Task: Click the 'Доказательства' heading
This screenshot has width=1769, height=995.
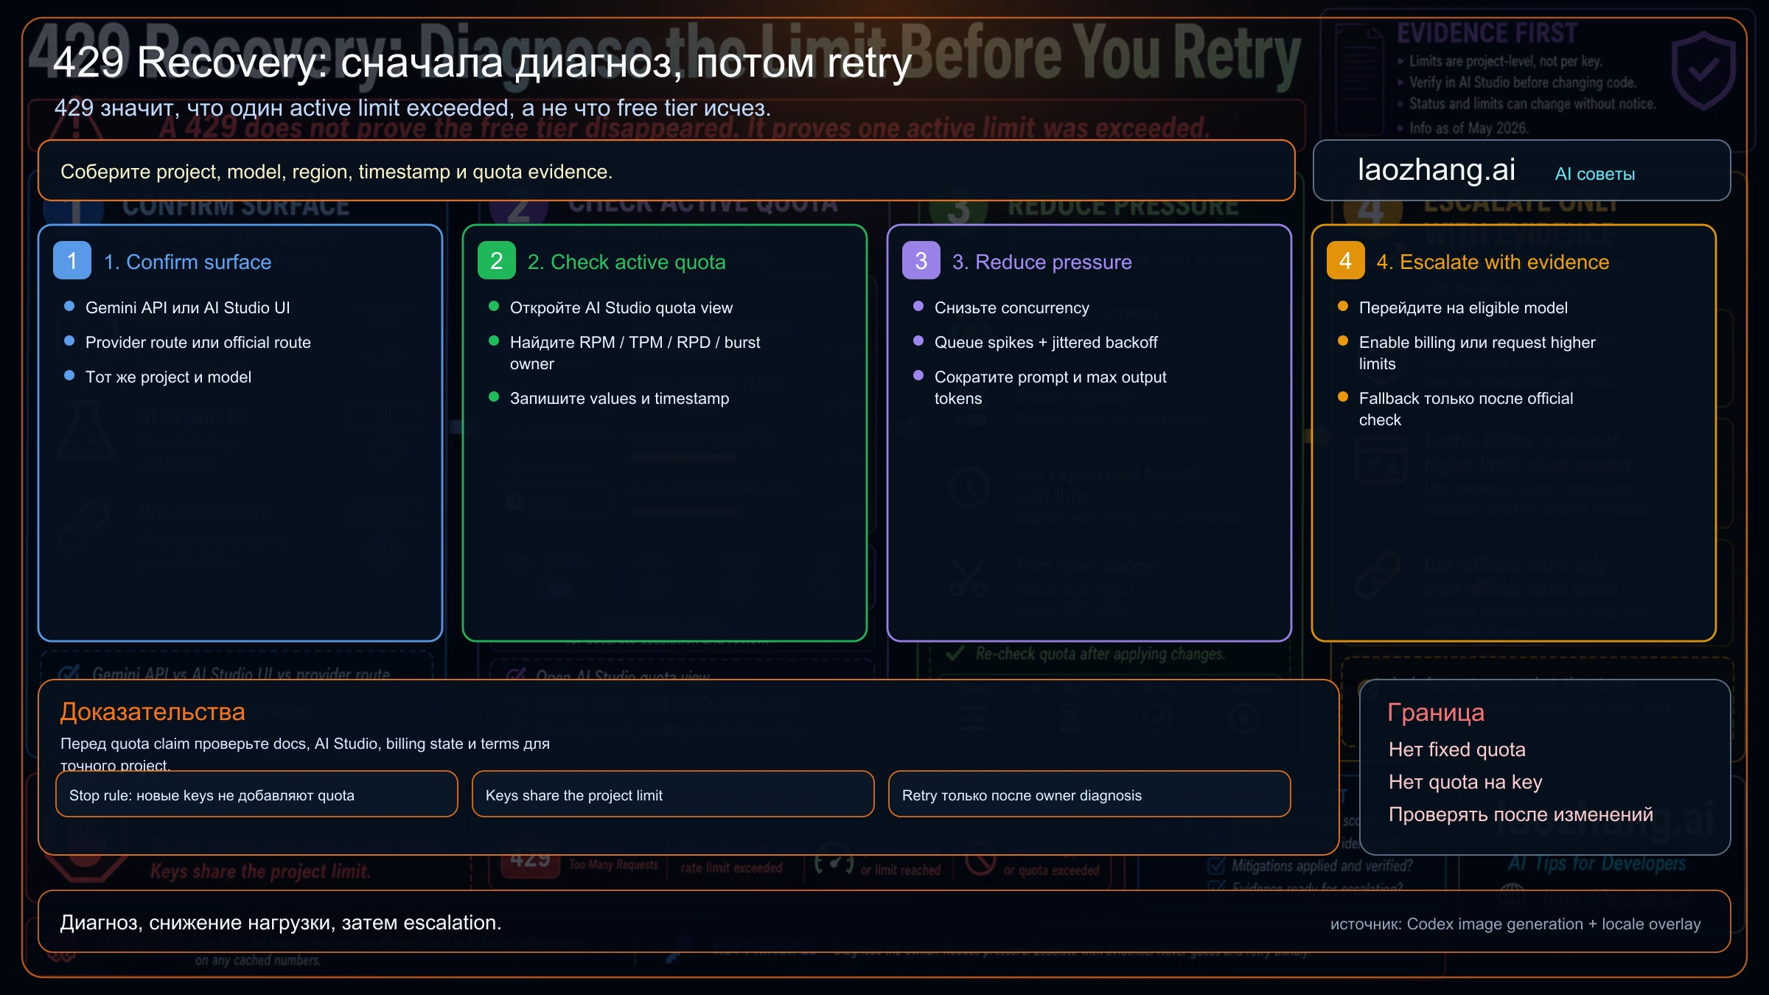Action: pyautogui.click(x=153, y=712)
